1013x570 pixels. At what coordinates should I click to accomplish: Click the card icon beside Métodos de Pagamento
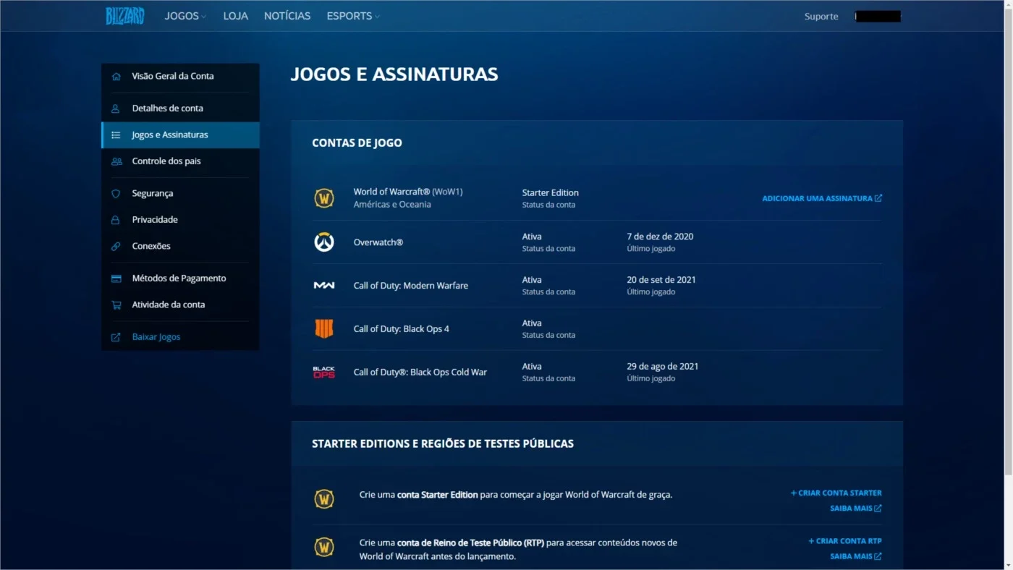click(116, 278)
